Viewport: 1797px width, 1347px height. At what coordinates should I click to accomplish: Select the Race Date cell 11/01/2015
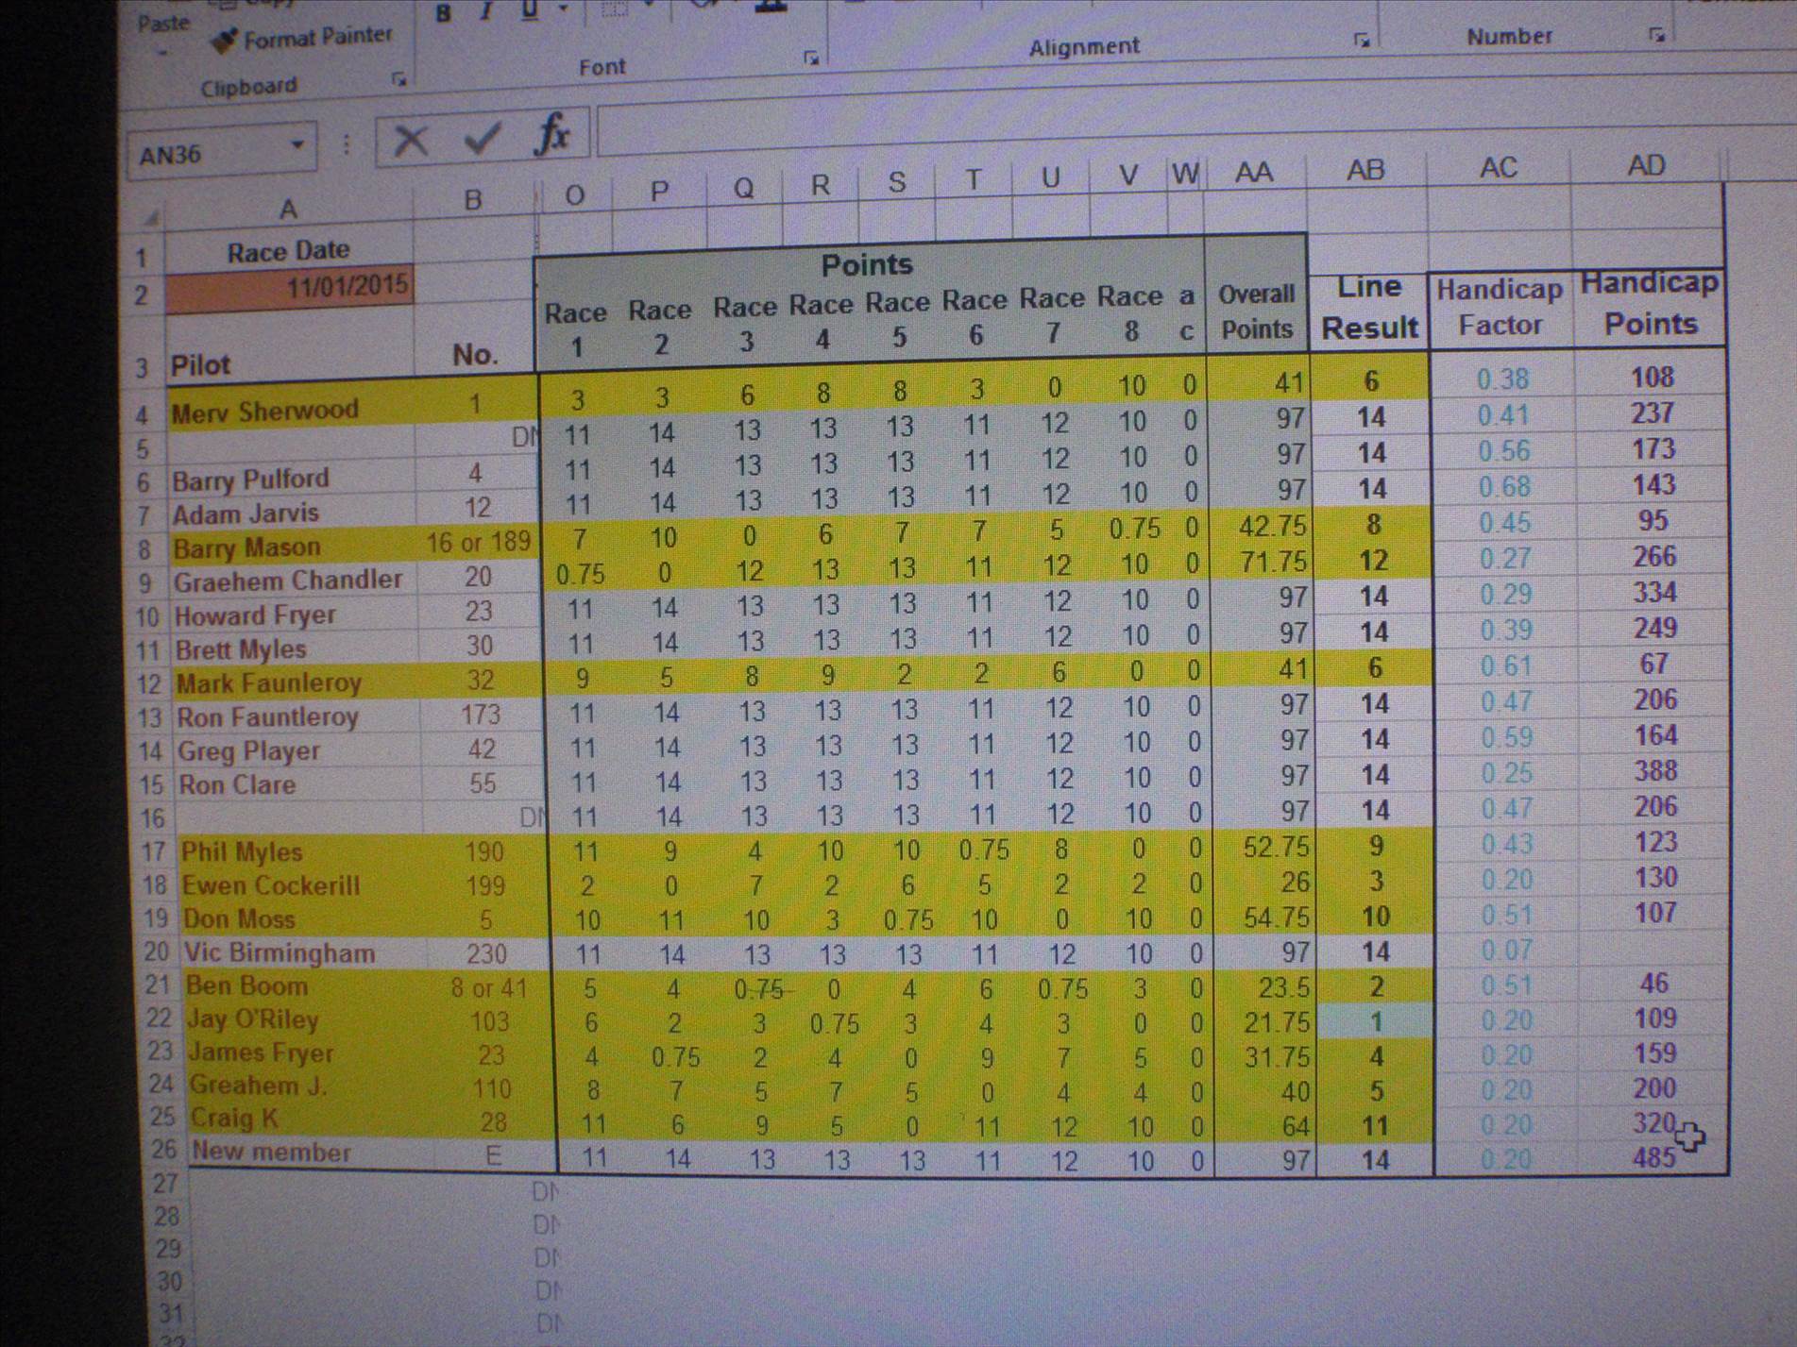tap(290, 287)
